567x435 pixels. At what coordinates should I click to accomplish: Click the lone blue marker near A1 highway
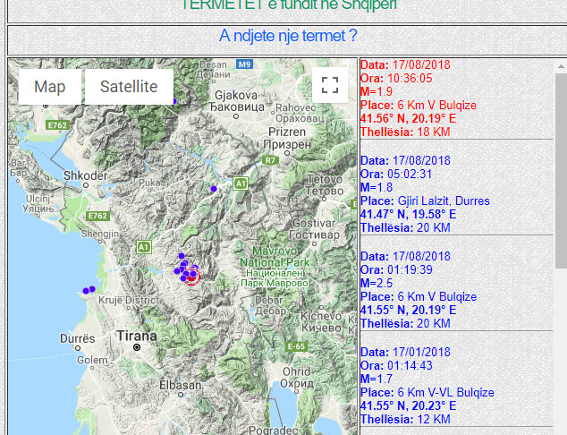coord(213,189)
